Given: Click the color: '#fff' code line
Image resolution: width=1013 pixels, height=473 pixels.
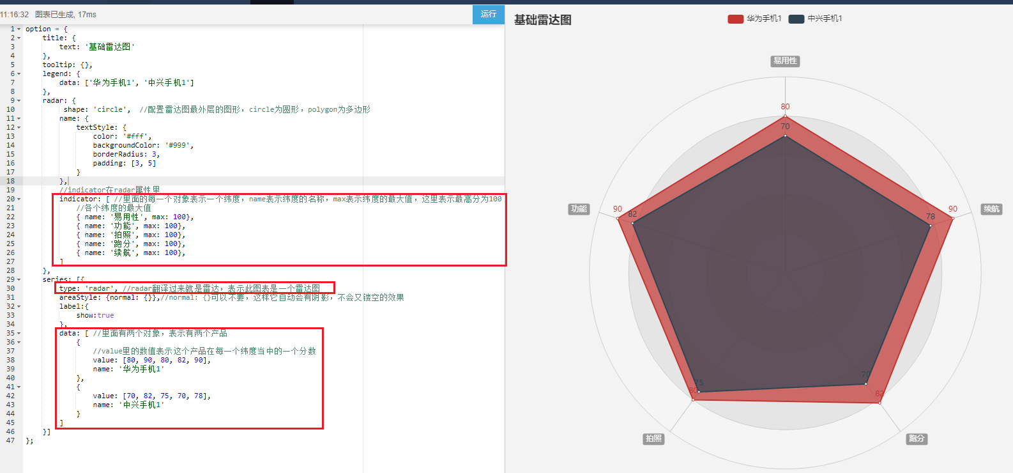Looking at the screenshot, I should [123, 137].
